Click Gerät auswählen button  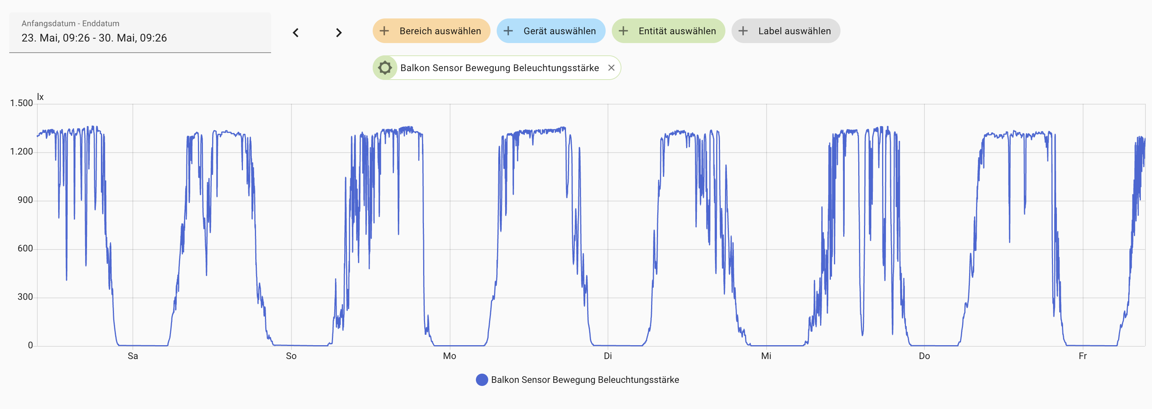[551, 31]
